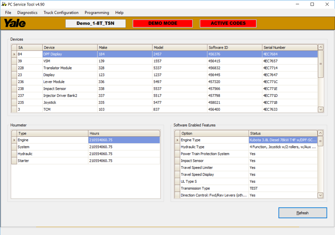Sort devices by SA column header
The width and height of the screenshot is (335, 235).
(30, 48)
